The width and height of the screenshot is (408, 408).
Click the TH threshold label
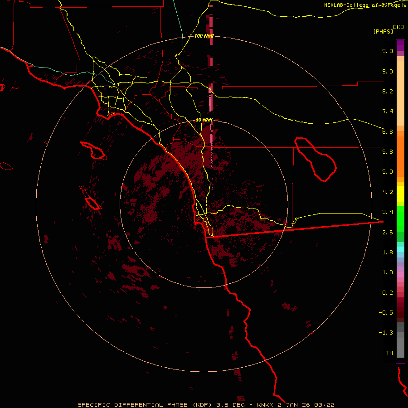coord(389,353)
